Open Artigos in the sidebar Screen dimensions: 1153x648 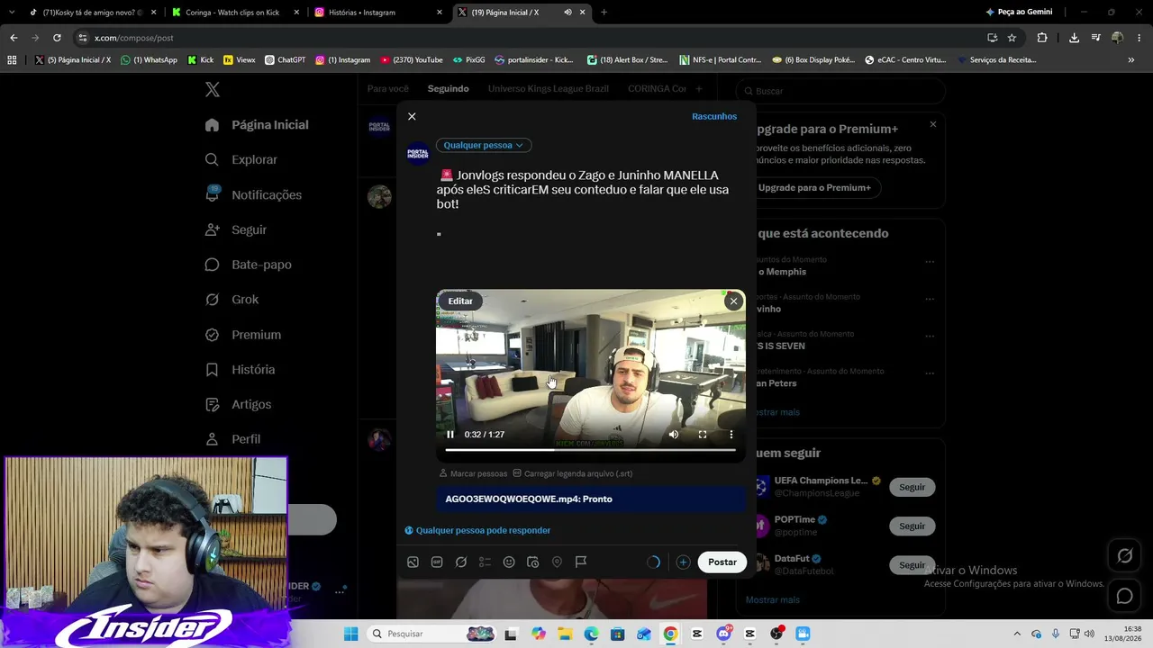[x=238, y=404]
